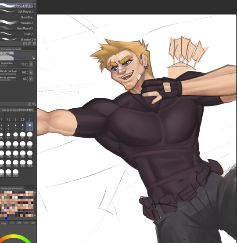Open the Historique de couleurs tab

pos(12,188)
